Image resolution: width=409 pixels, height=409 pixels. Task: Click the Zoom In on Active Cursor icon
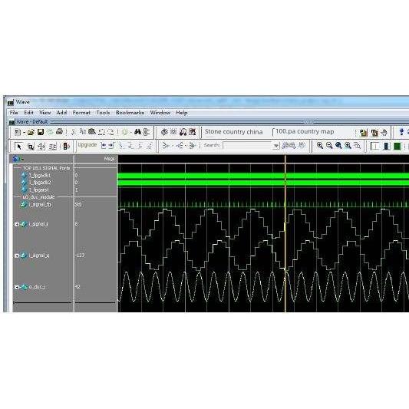click(348, 145)
